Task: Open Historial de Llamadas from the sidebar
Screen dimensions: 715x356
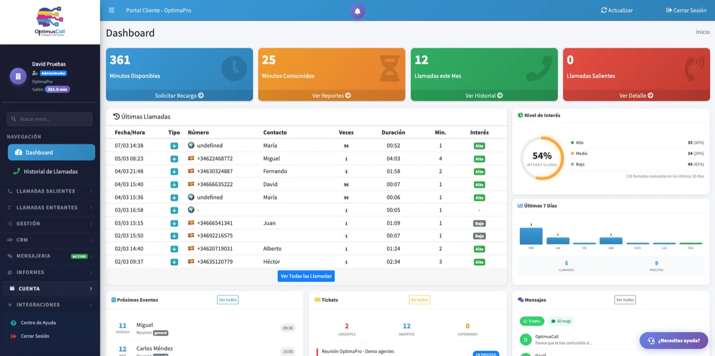Action: tap(51, 171)
